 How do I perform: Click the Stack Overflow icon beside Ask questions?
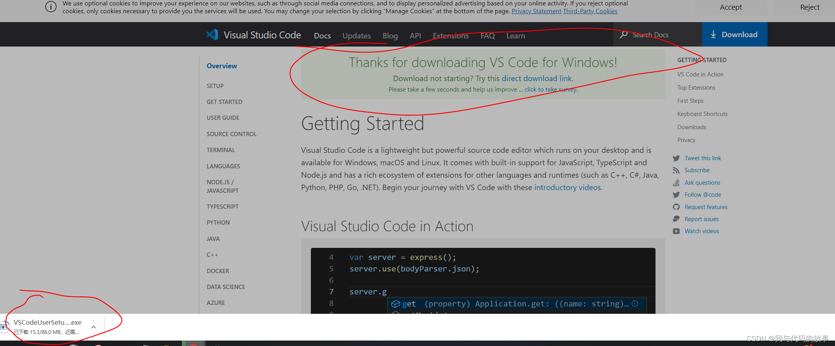point(676,183)
